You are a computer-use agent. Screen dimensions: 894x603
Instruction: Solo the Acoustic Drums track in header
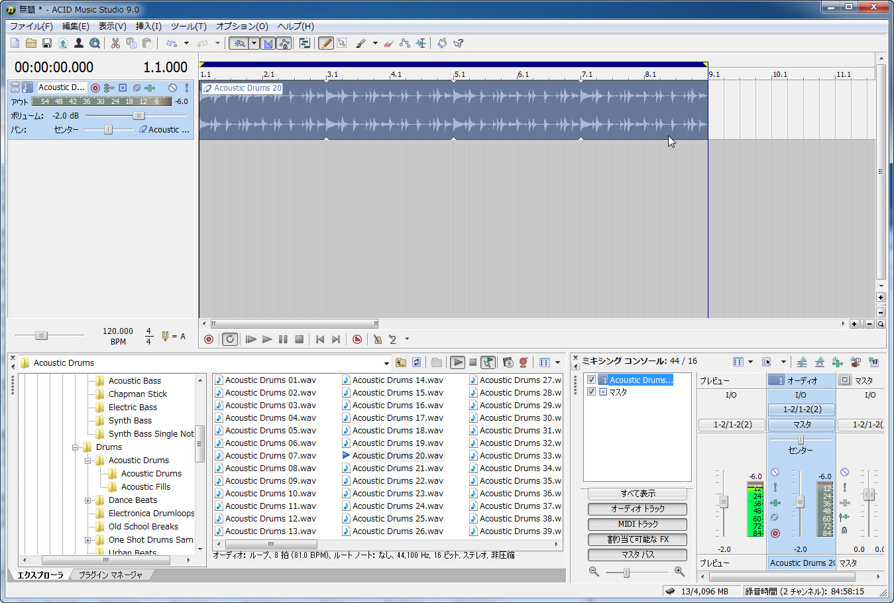[187, 87]
